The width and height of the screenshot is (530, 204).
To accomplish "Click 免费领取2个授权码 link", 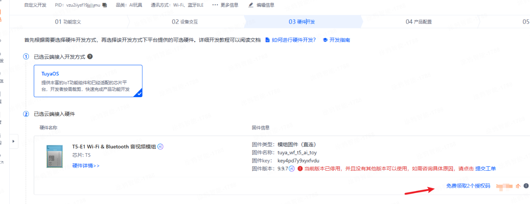I will point(468,186).
